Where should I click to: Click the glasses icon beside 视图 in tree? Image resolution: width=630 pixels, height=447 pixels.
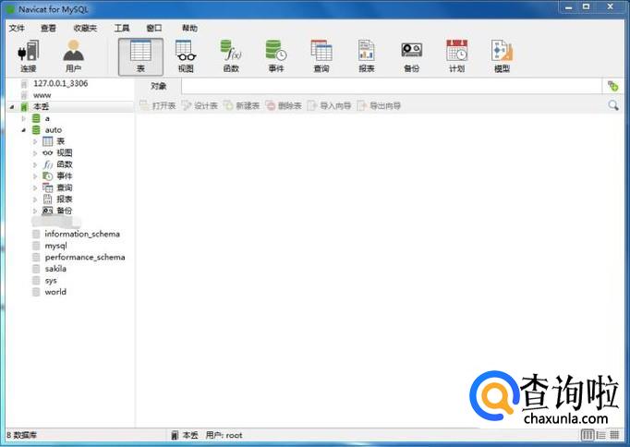click(47, 153)
